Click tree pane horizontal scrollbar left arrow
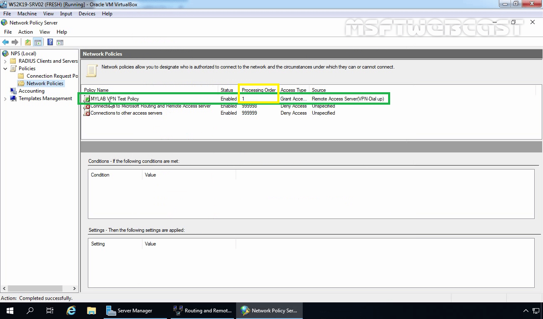The width and height of the screenshot is (543, 319). point(4,288)
